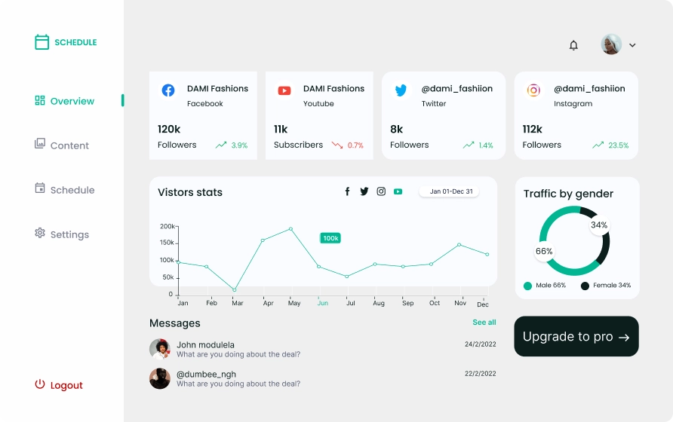Filter visitor stats by YouTube icon

click(x=398, y=191)
